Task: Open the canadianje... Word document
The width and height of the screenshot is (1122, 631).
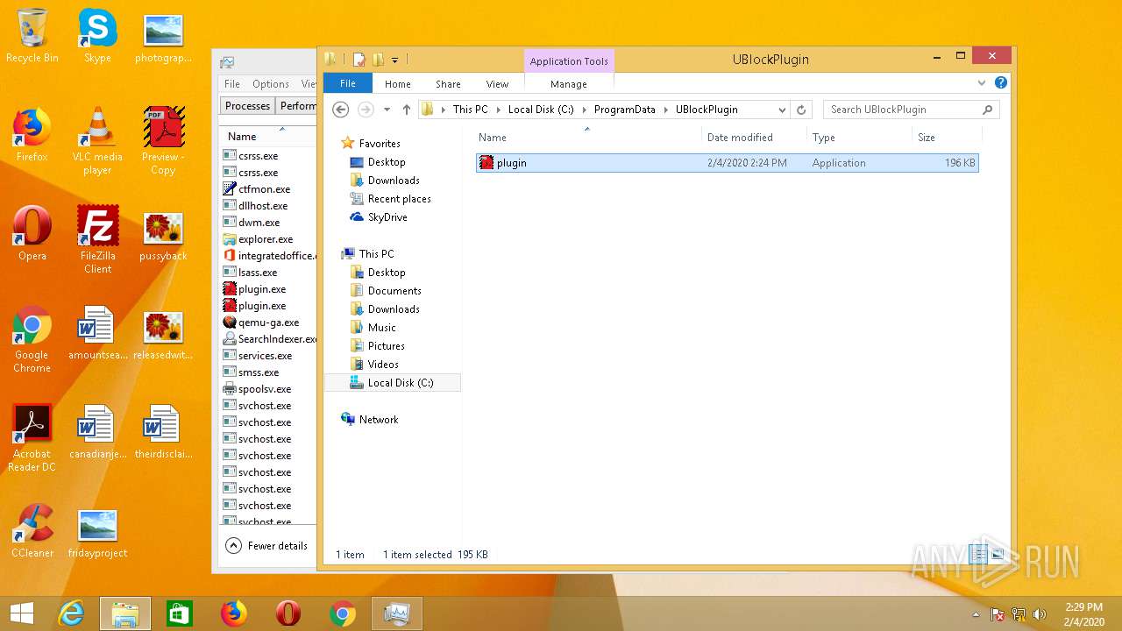Action: [97, 431]
